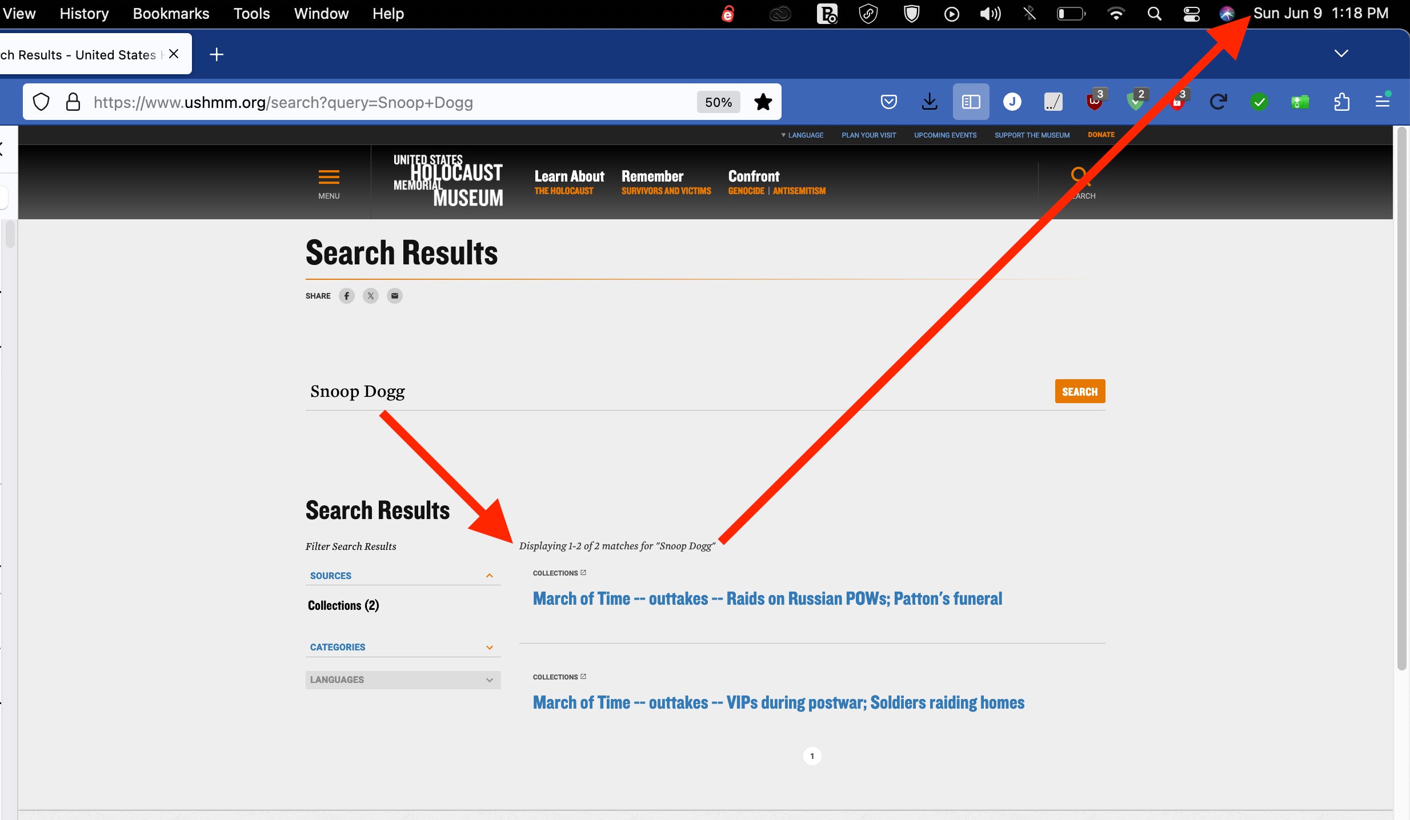Share results on Facebook icon
1410x820 pixels.
(x=347, y=296)
